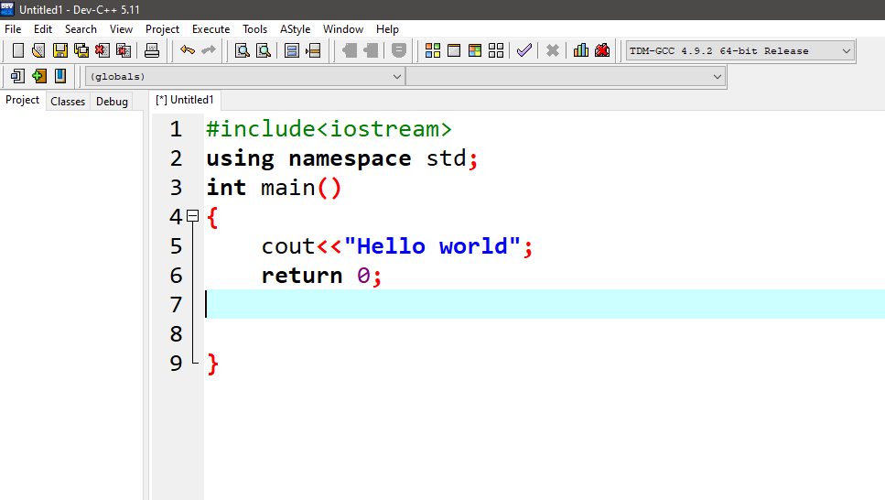Screen dimensions: 885x500
Task: Place cursor on highlighted line 7
Action: coord(545,305)
